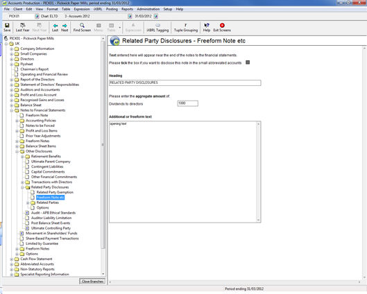Select Related Party Exemption item

55,192
